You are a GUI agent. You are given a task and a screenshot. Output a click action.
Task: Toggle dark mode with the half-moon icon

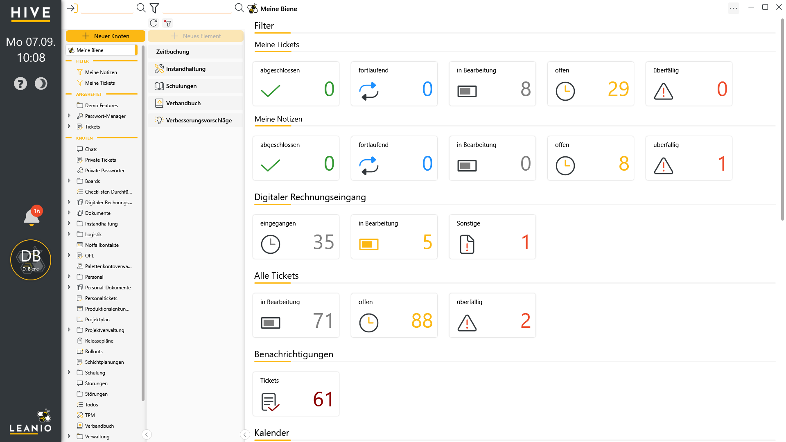tap(41, 84)
